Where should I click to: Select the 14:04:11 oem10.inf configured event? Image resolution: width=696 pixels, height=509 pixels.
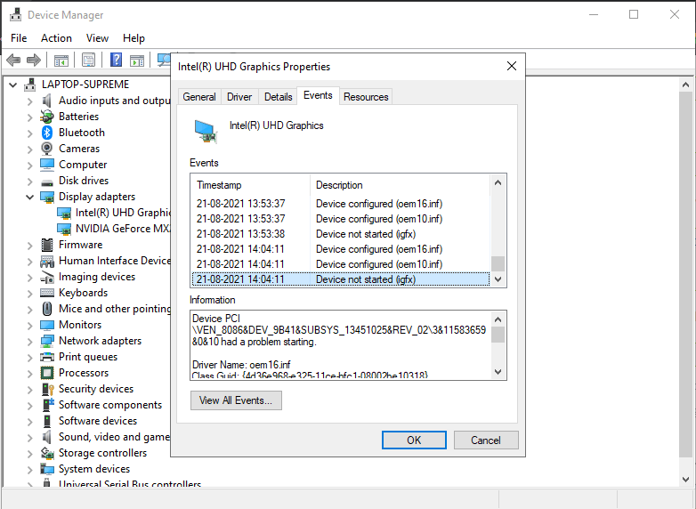341,264
